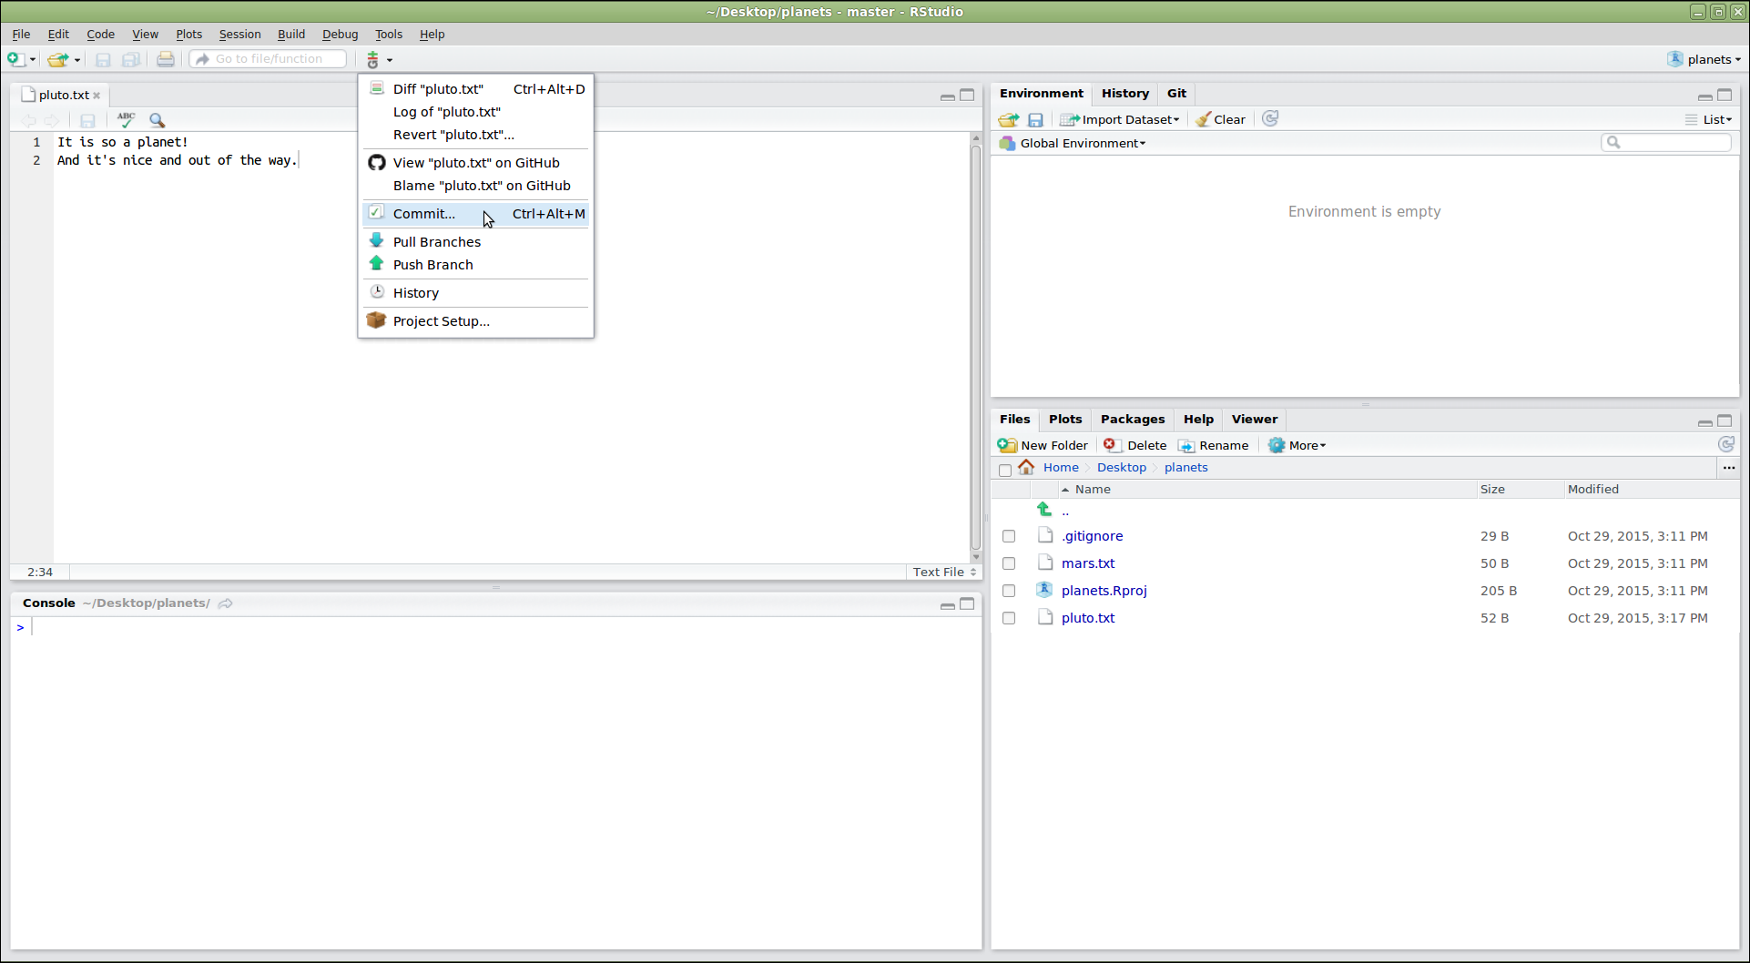1750x963 pixels.
Task: Click the Go to file/function field
Action: [269, 58]
